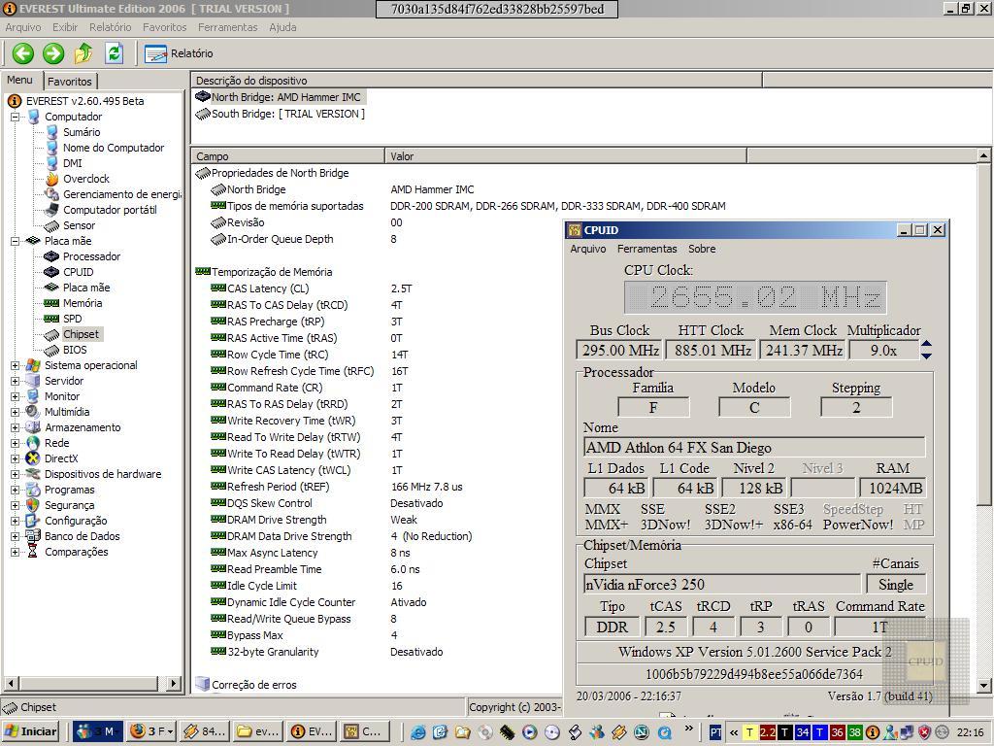Click the CPUID chip icon in the tree
This screenshot has height=746, width=994.
pos(52,272)
